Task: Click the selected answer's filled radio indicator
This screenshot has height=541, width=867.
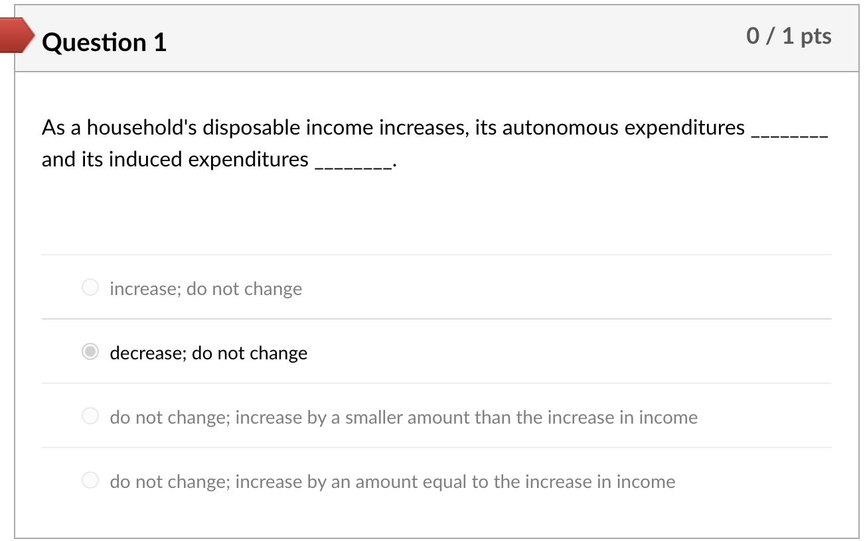Action: pyautogui.click(x=90, y=351)
